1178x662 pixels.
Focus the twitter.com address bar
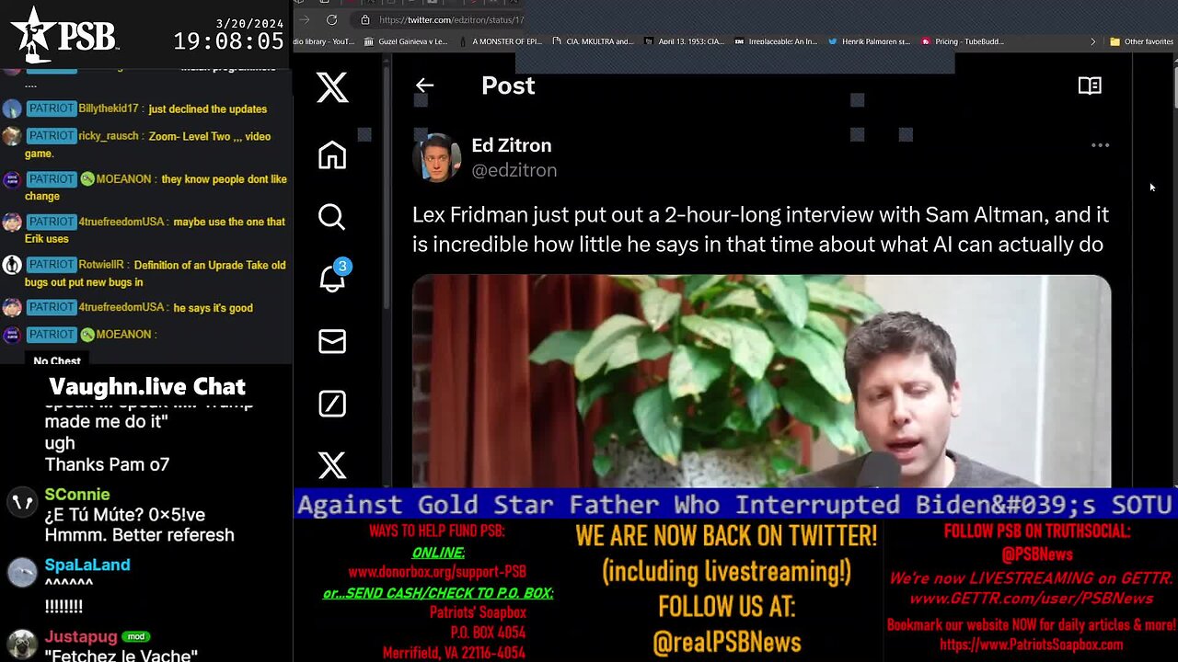click(x=451, y=19)
